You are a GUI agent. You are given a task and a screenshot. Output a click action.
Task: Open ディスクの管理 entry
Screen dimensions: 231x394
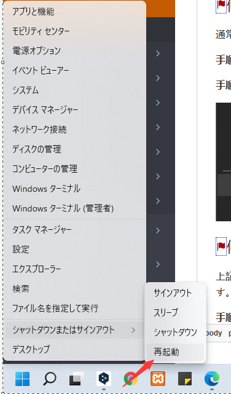pyautogui.click(x=74, y=149)
